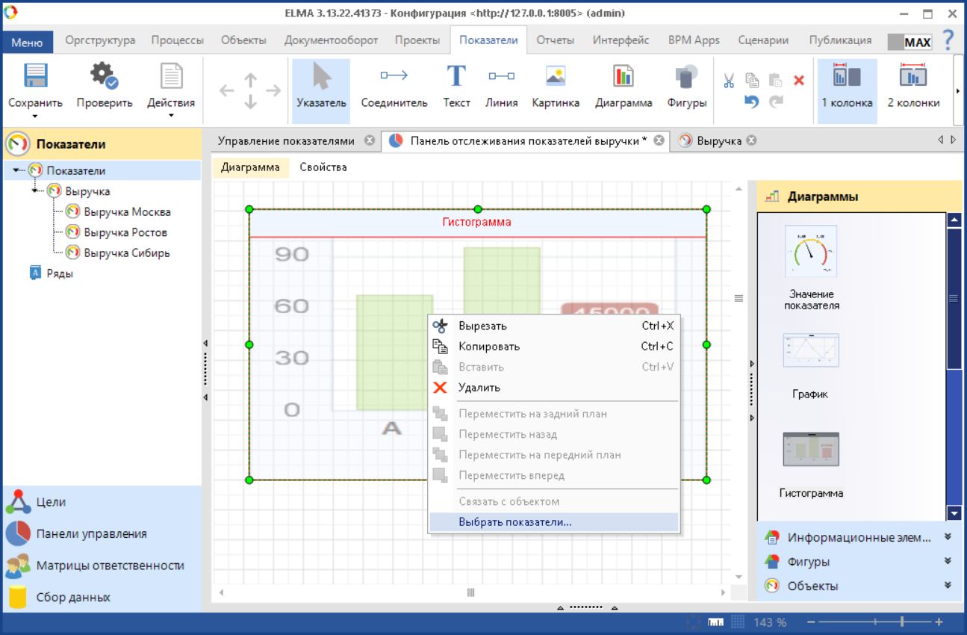Switch to the Процессы ribbon tab

178,40
